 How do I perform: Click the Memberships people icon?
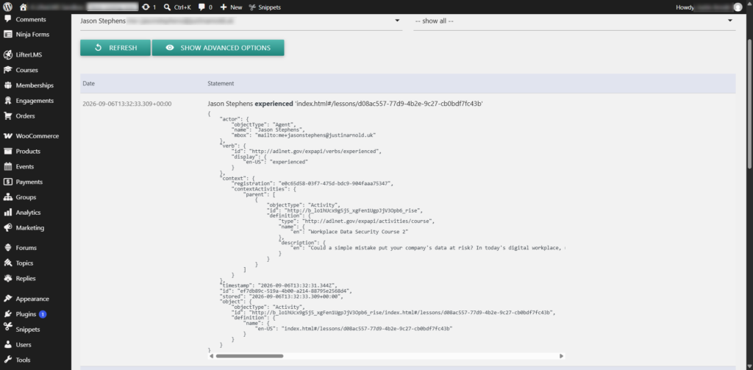(7, 85)
